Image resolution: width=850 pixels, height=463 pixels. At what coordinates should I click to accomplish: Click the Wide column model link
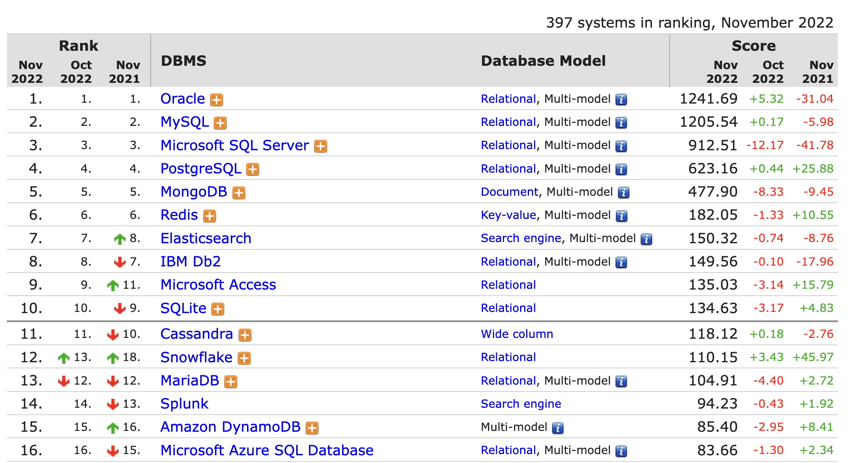pos(517,334)
